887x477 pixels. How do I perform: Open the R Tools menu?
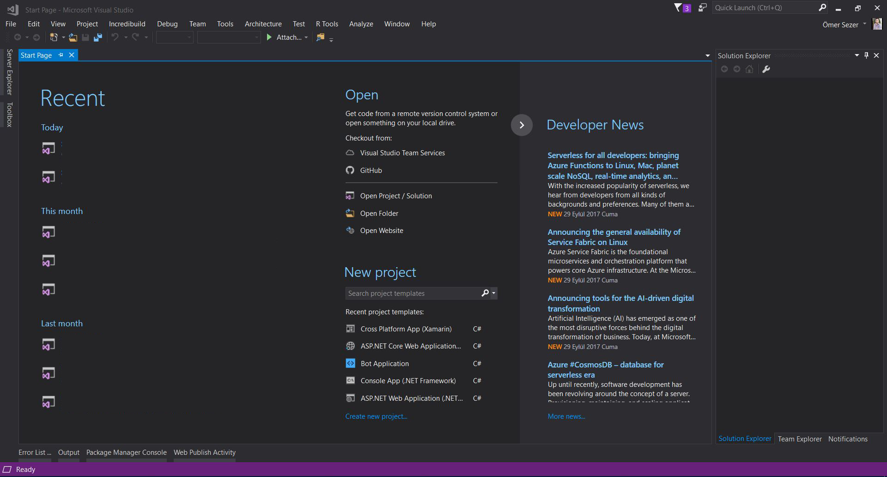tap(327, 24)
